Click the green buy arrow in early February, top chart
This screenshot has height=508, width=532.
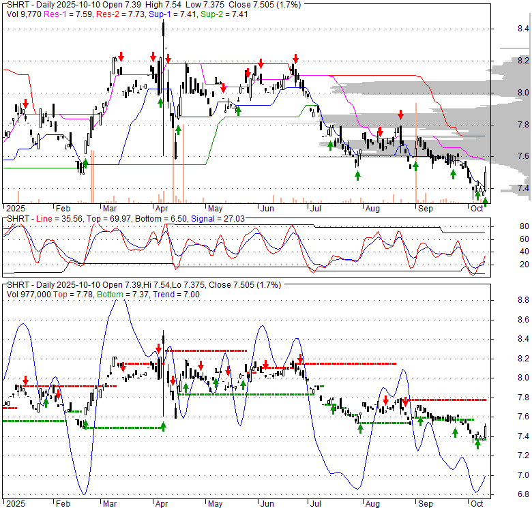point(85,164)
